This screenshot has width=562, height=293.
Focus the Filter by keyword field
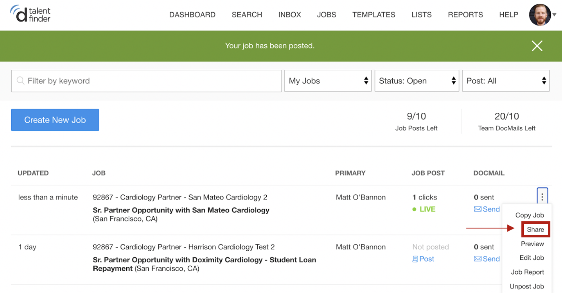tap(146, 81)
